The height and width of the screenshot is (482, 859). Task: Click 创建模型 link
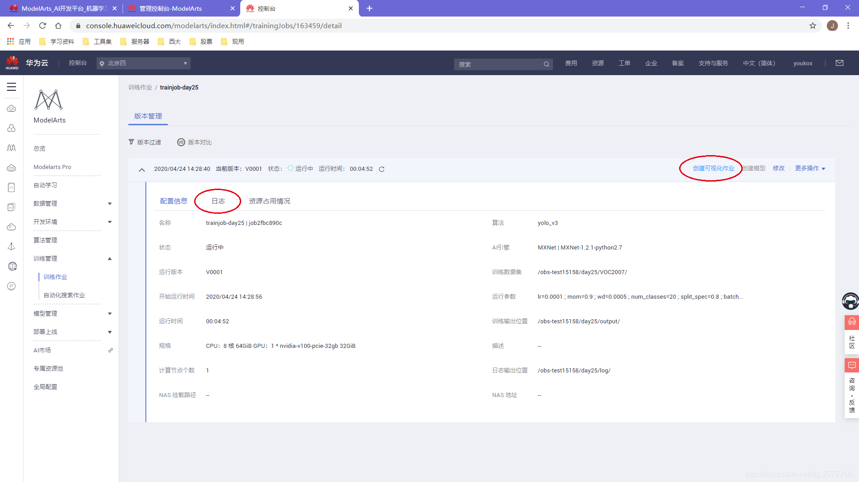754,168
